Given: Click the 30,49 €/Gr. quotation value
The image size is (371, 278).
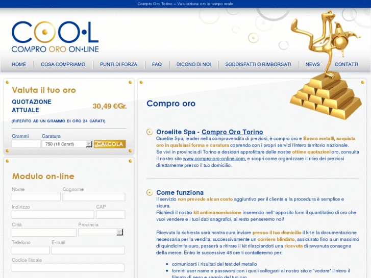Looking at the screenshot, I should point(110,106).
